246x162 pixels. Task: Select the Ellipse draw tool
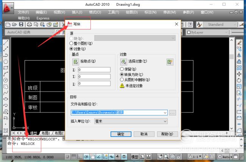click(6, 99)
